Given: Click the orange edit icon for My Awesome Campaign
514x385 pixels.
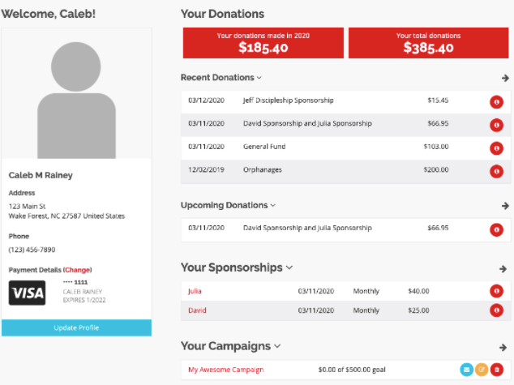Looking at the screenshot, I should pyautogui.click(x=482, y=370).
